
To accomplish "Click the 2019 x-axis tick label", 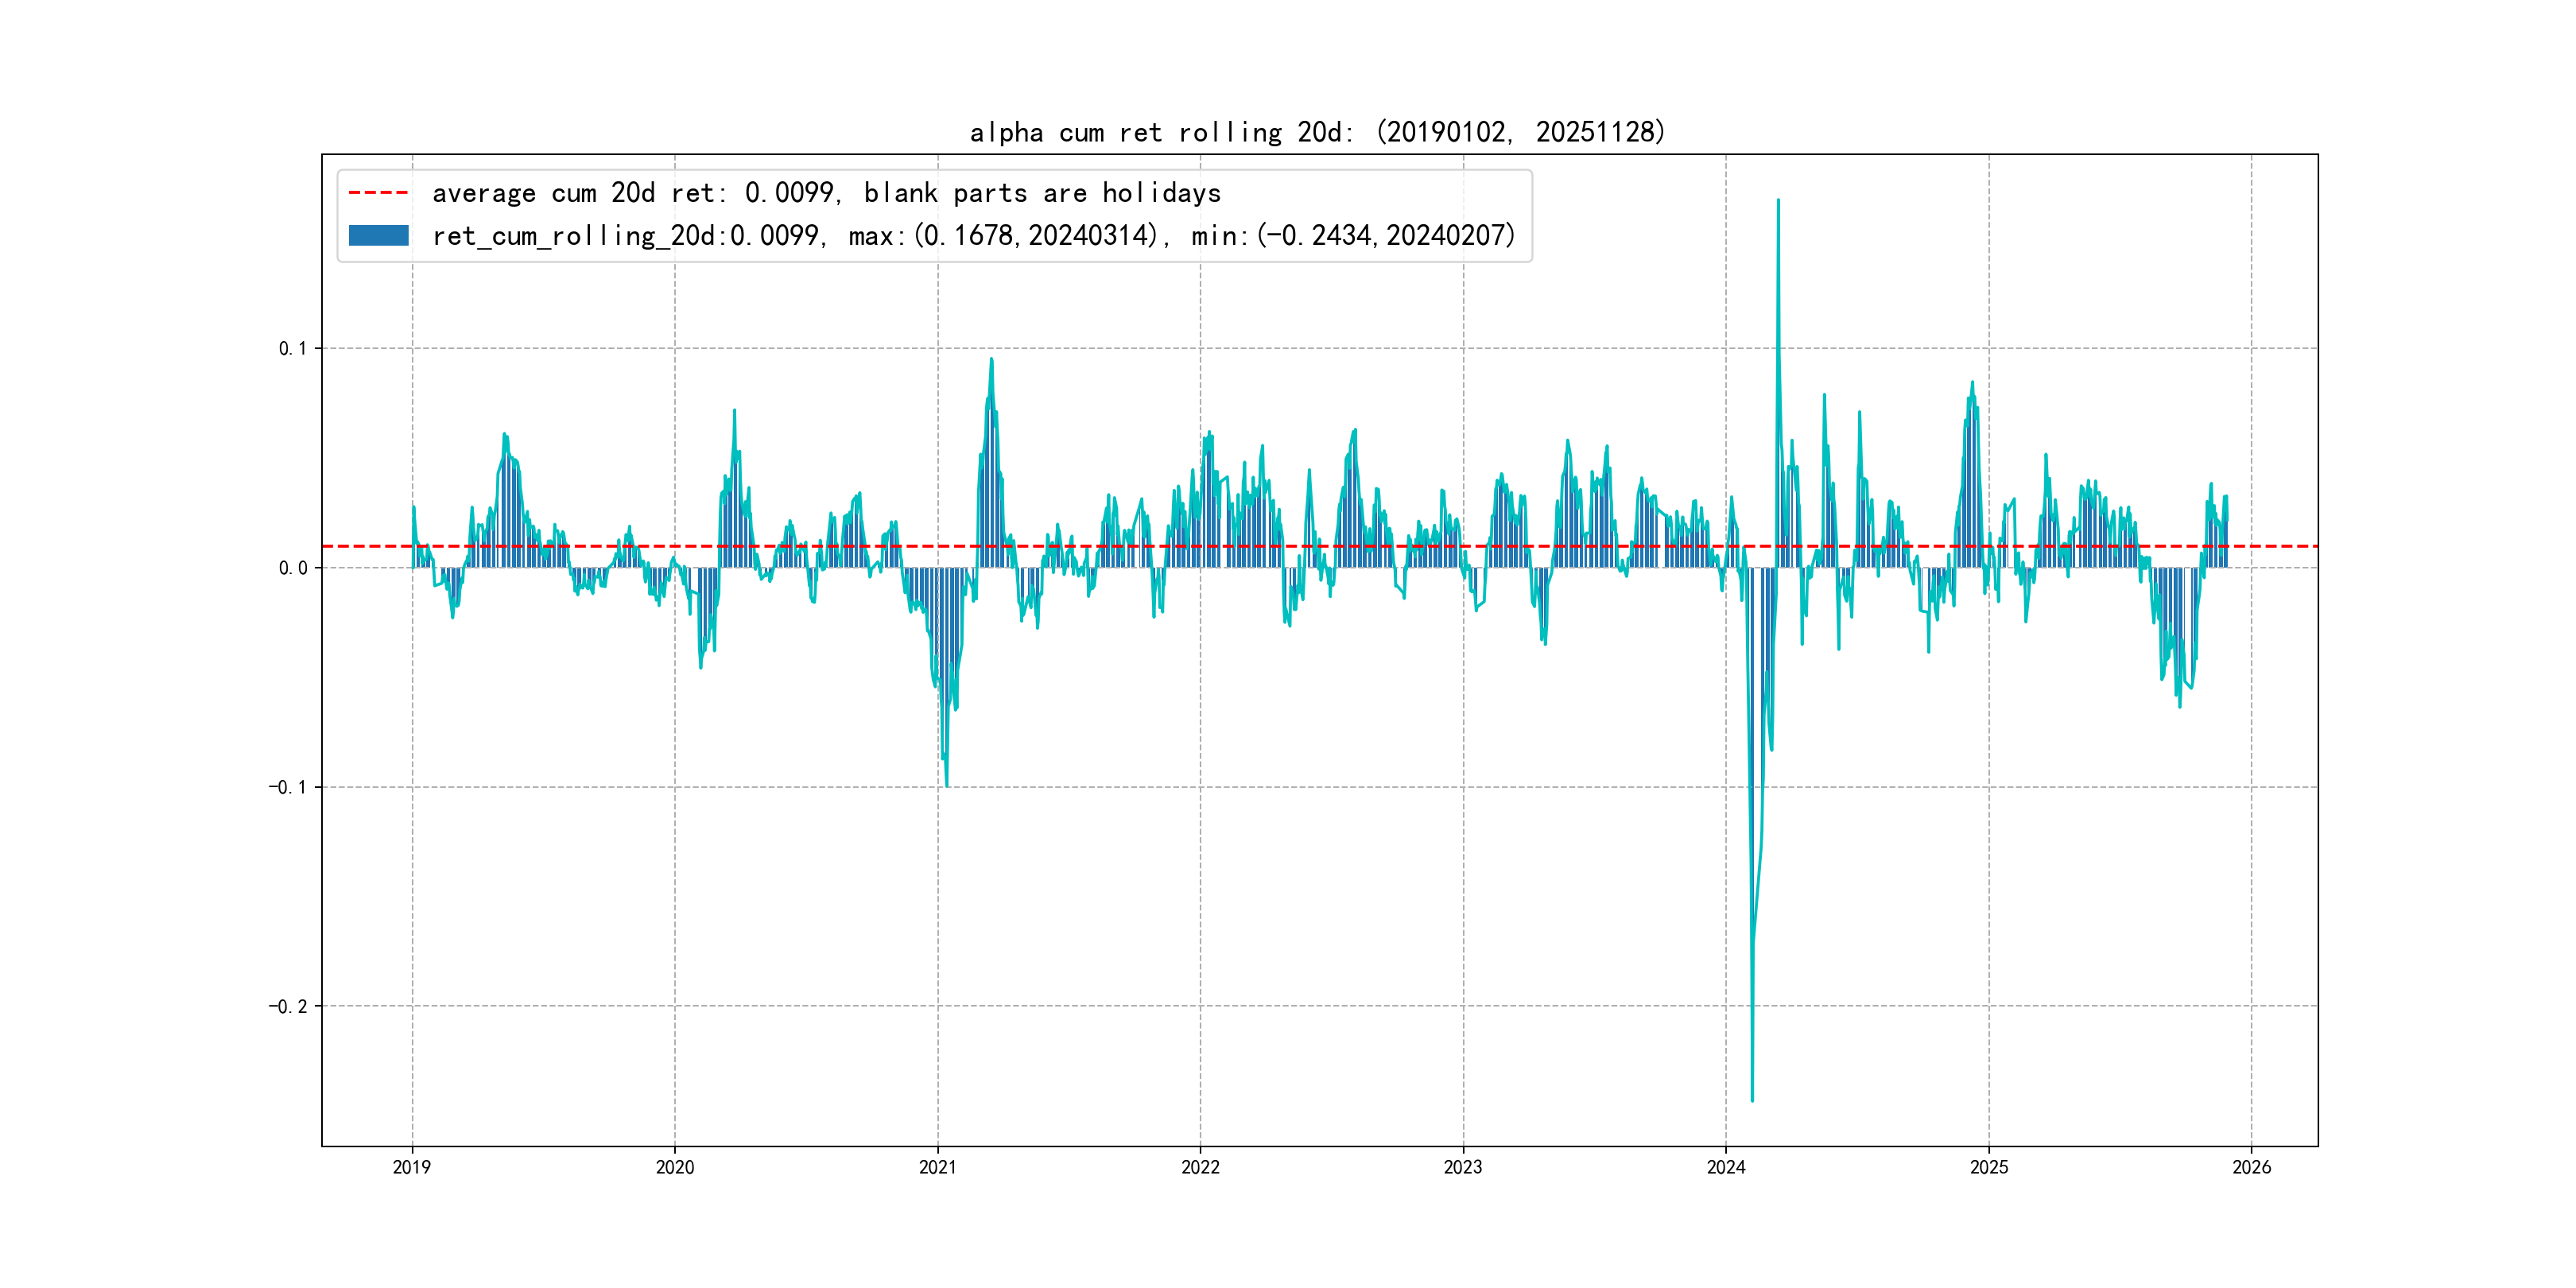I will click(x=412, y=1167).
